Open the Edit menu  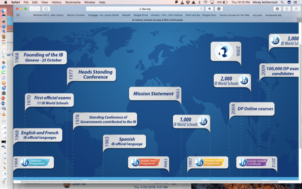35,2
